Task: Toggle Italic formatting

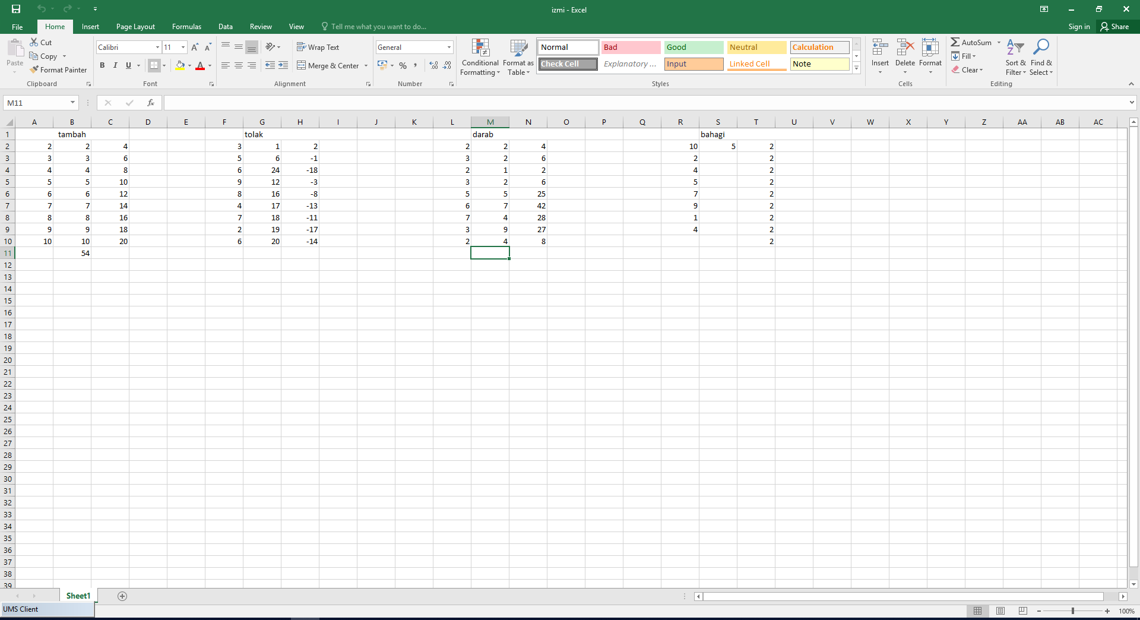Action: pos(115,65)
